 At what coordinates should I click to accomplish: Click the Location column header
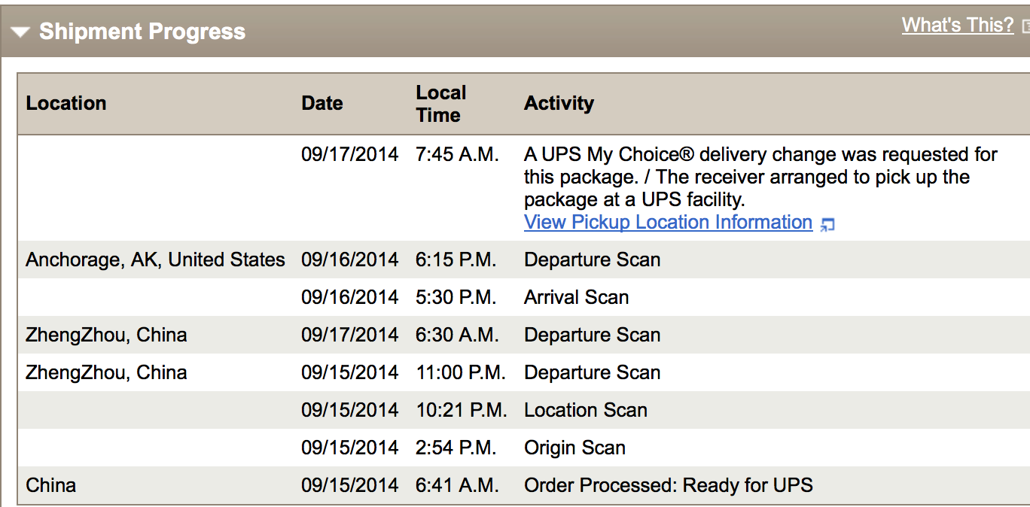[x=66, y=103]
